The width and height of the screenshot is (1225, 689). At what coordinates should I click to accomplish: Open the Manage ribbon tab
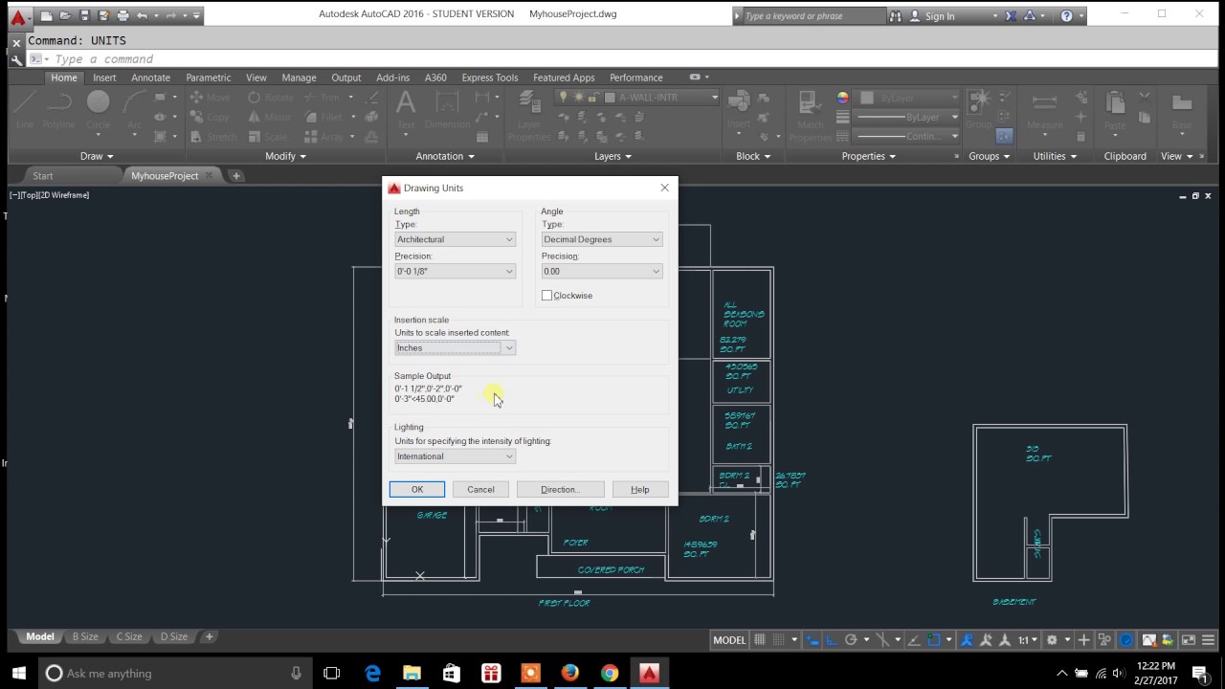pyautogui.click(x=299, y=78)
